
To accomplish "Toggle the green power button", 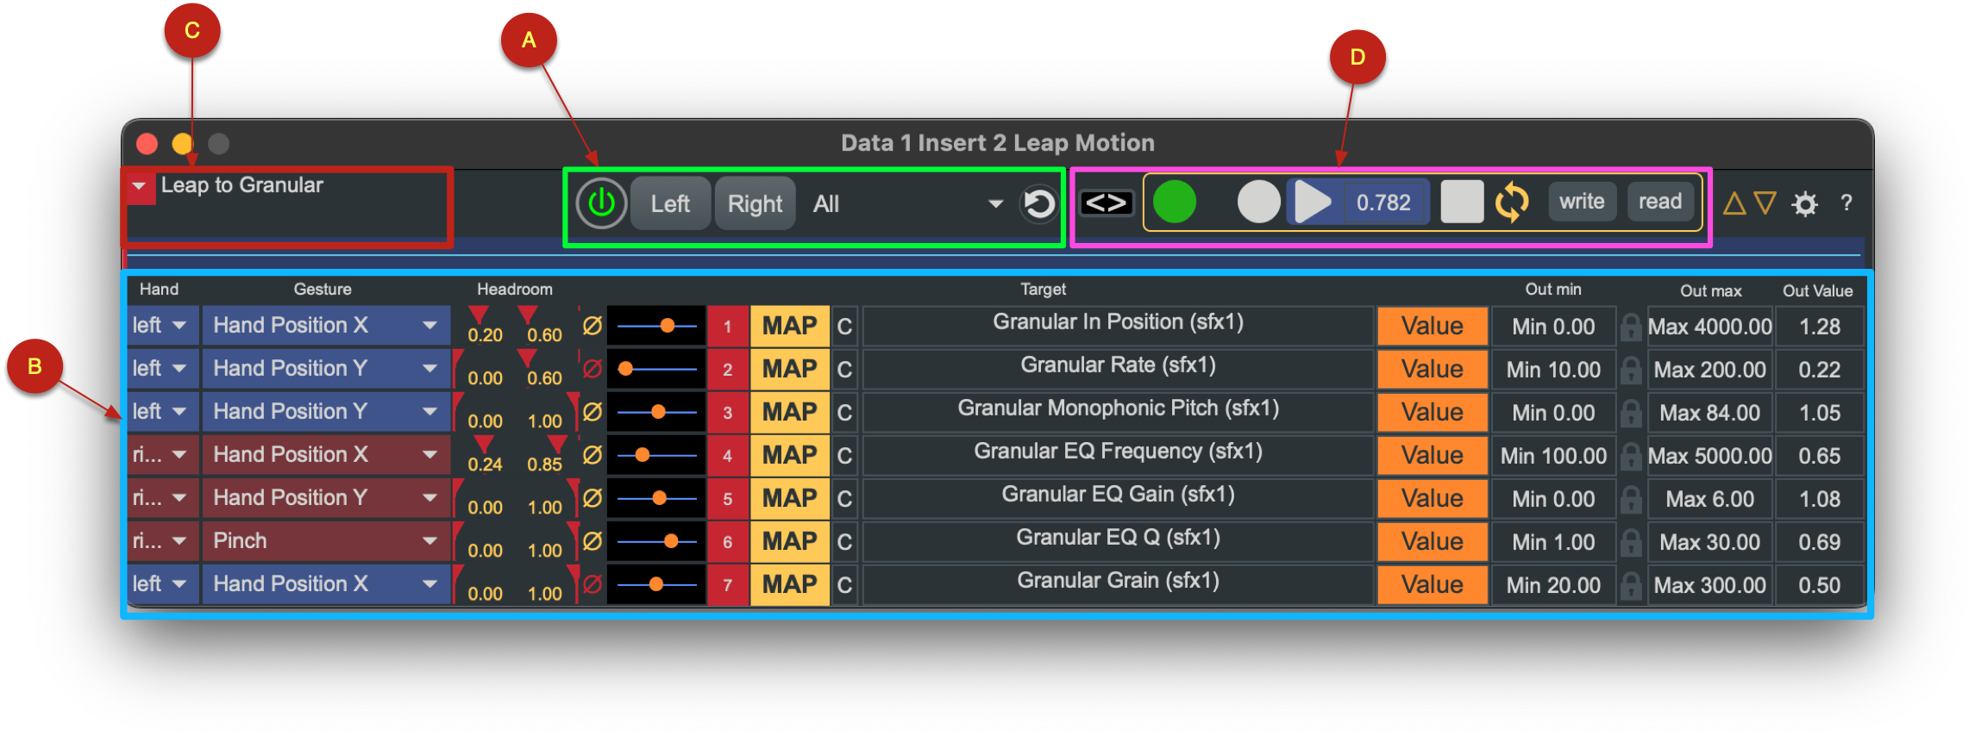I will (601, 203).
